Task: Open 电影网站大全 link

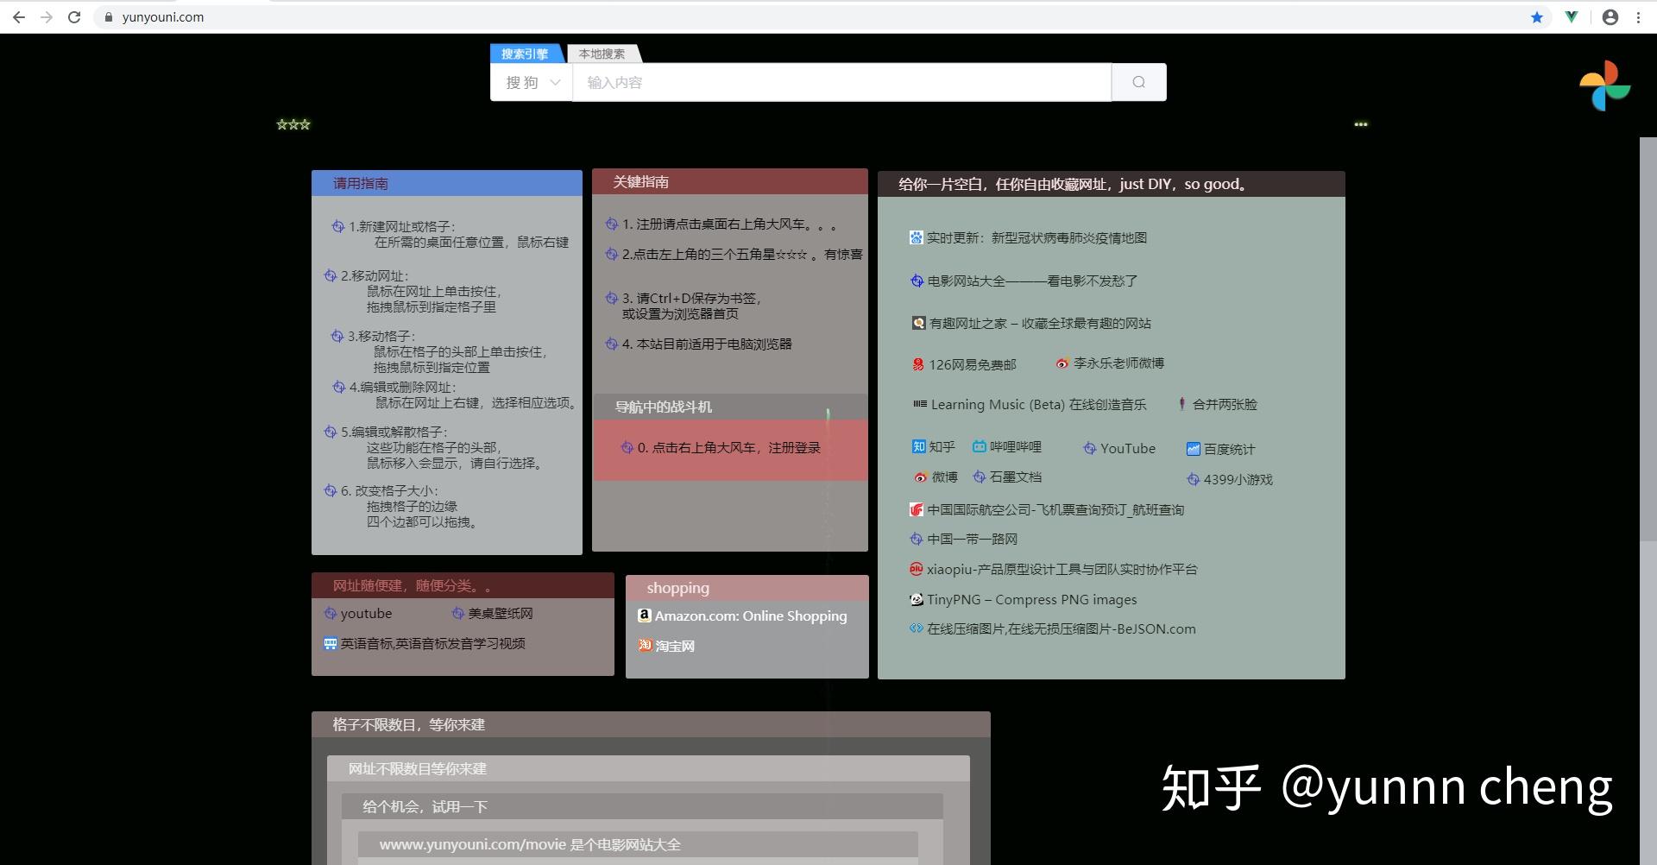Action: click(1024, 281)
